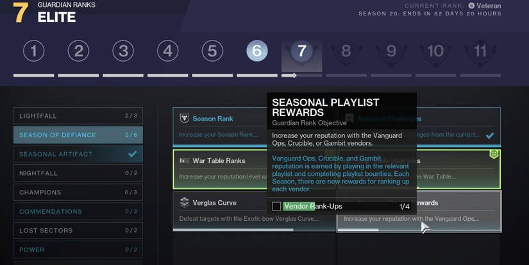Viewport: 529px width, 265px height.
Task: Click the Seasonal Artifact completed checkmark
Action: [133, 154]
